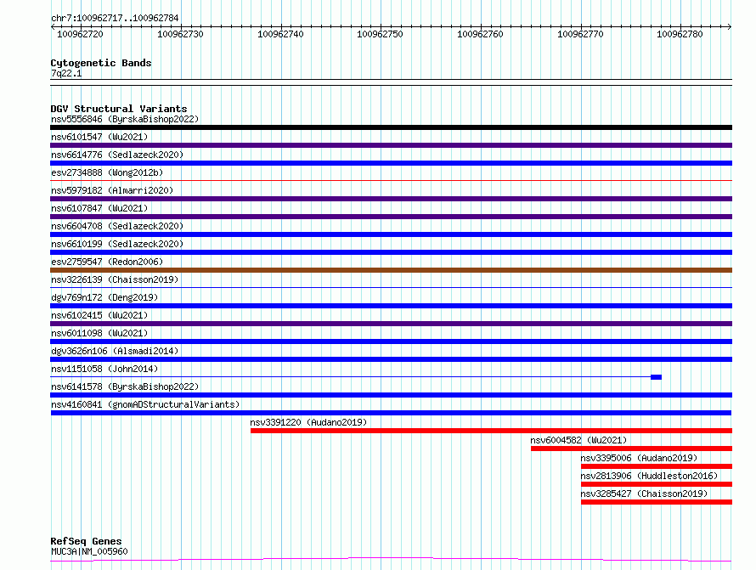
Task: Open the MUC3A|NM_005960 RefSeq gene label
Action: pos(89,551)
